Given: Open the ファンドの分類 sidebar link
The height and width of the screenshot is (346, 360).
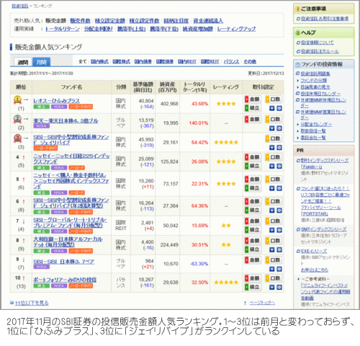Looking at the screenshot, I should point(314,80).
